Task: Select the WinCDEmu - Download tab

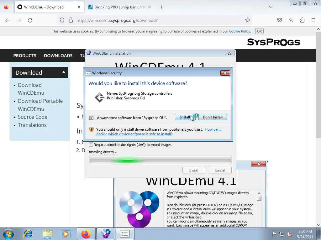Action: [x=49, y=7]
